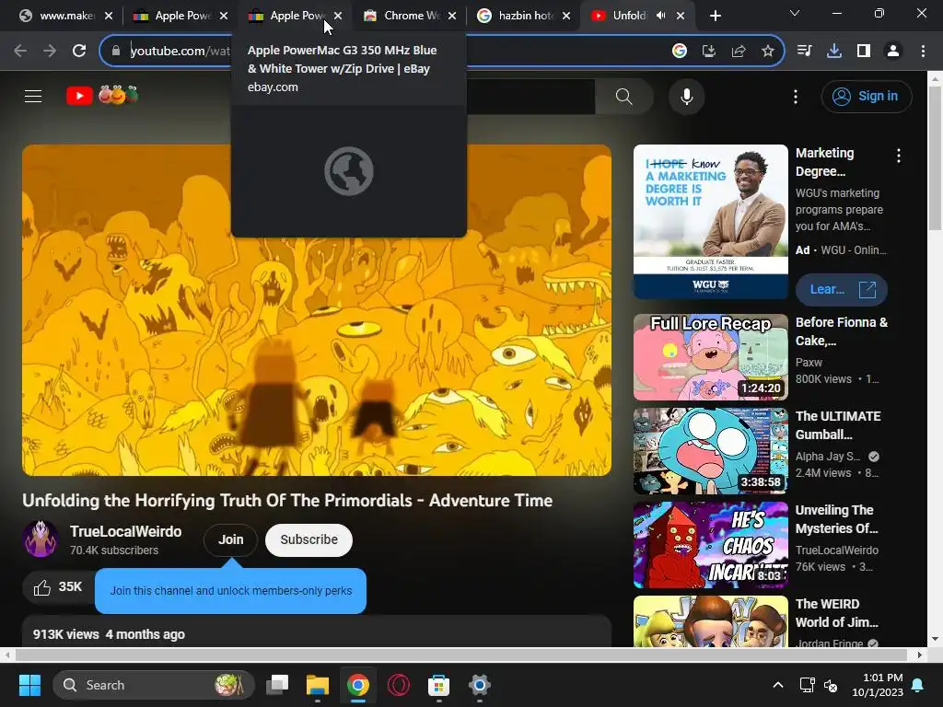Screen dimensions: 943x707
Task: Go forward to next page
Action: 50,52
